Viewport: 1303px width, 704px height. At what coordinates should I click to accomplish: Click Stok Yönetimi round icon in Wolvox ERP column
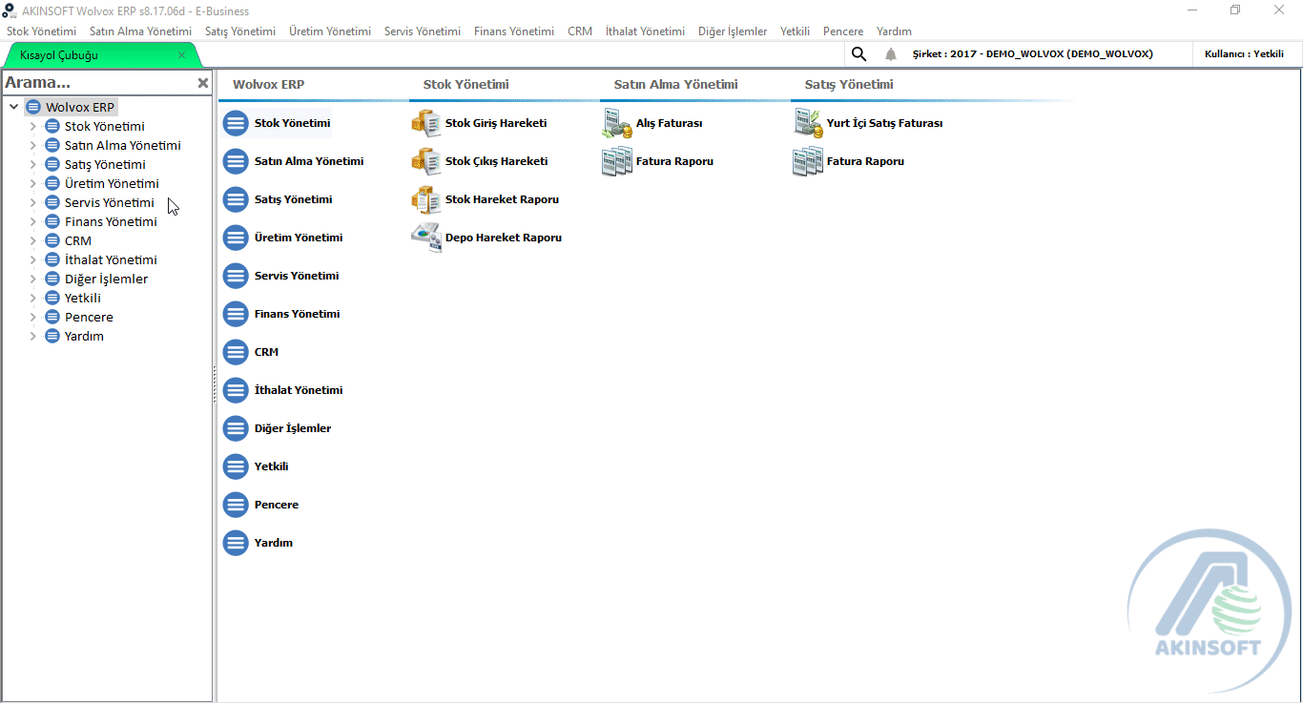[x=236, y=123]
